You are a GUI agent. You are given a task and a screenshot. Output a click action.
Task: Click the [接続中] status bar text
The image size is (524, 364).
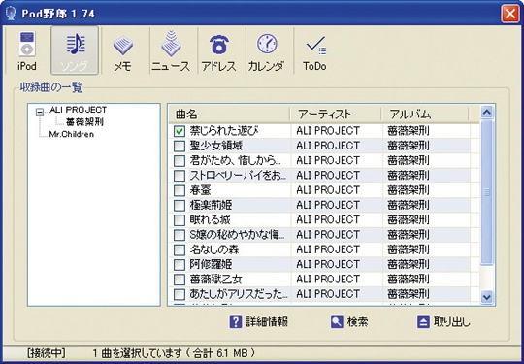click(x=47, y=353)
